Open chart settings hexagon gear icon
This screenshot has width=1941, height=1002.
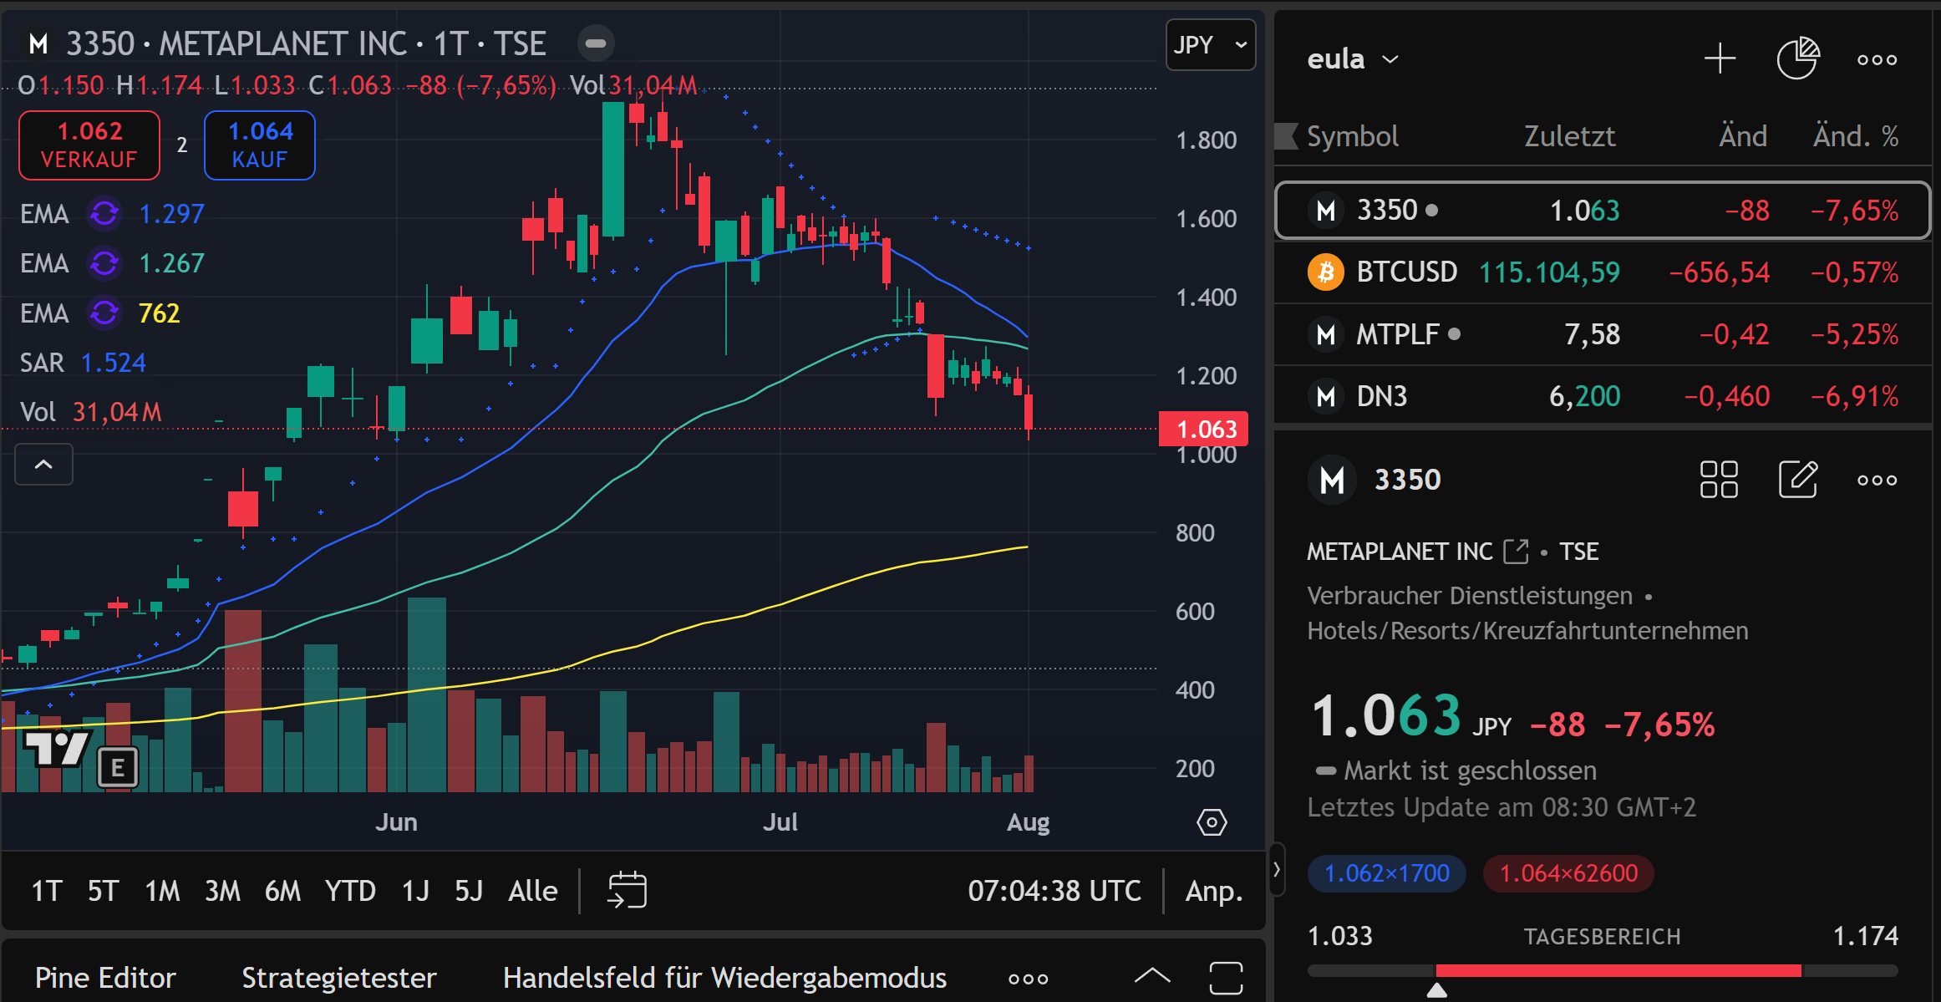pyautogui.click(x=1212, y=822)
